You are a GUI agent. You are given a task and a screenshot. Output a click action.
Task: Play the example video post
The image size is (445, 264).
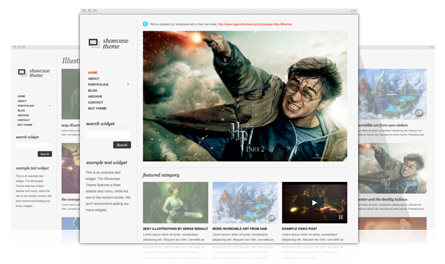click(314, 203)
